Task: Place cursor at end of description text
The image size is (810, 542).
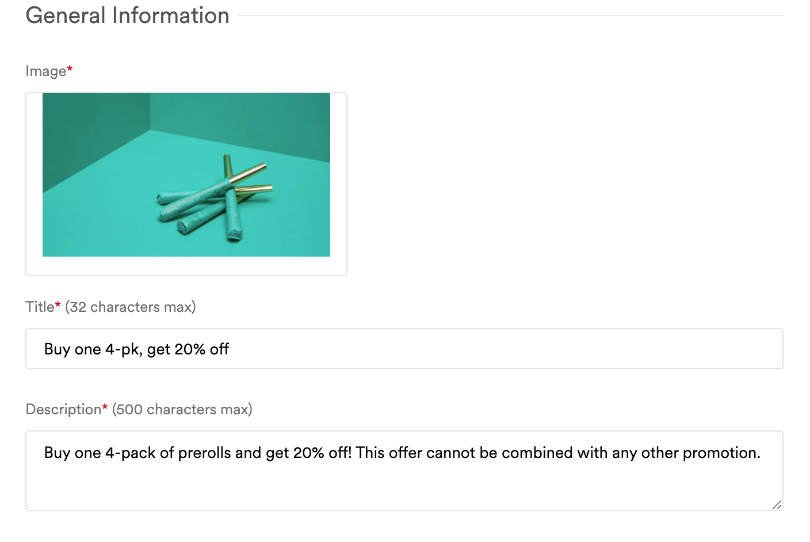Action: 761,453
